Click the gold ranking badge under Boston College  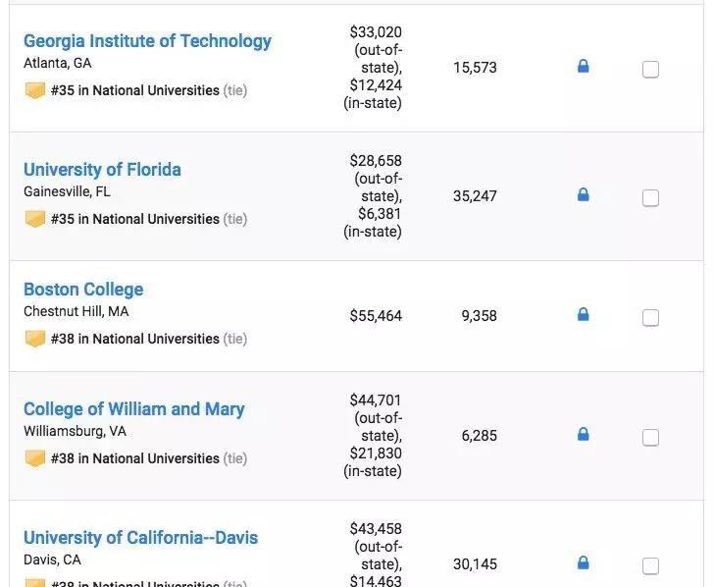coord(35,339)
